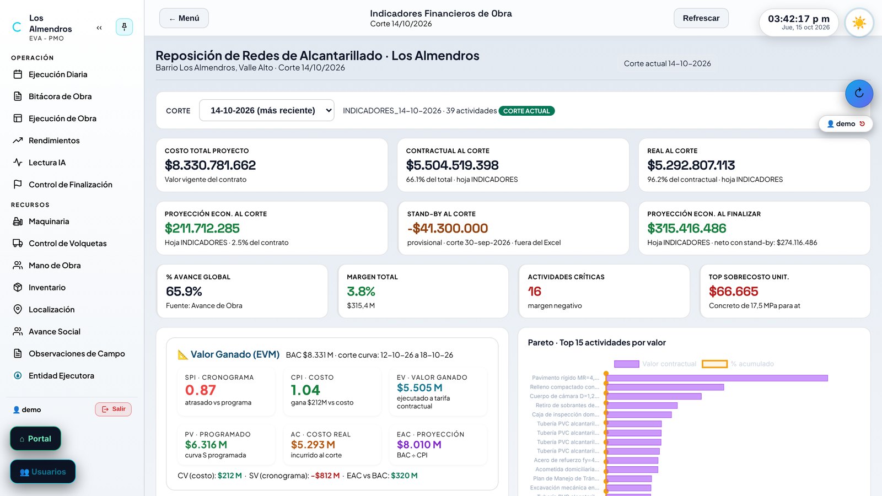This screenshot has width=882, height=496.
Task: Toggle light theme sun button
Action: (x=859, y=23)
